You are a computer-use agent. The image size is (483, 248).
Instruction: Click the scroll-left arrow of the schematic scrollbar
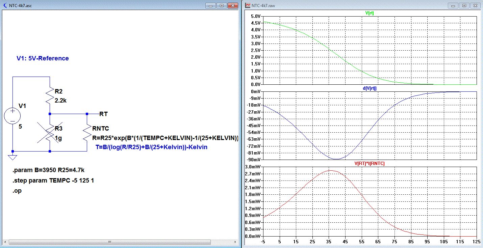coord(5,242)
